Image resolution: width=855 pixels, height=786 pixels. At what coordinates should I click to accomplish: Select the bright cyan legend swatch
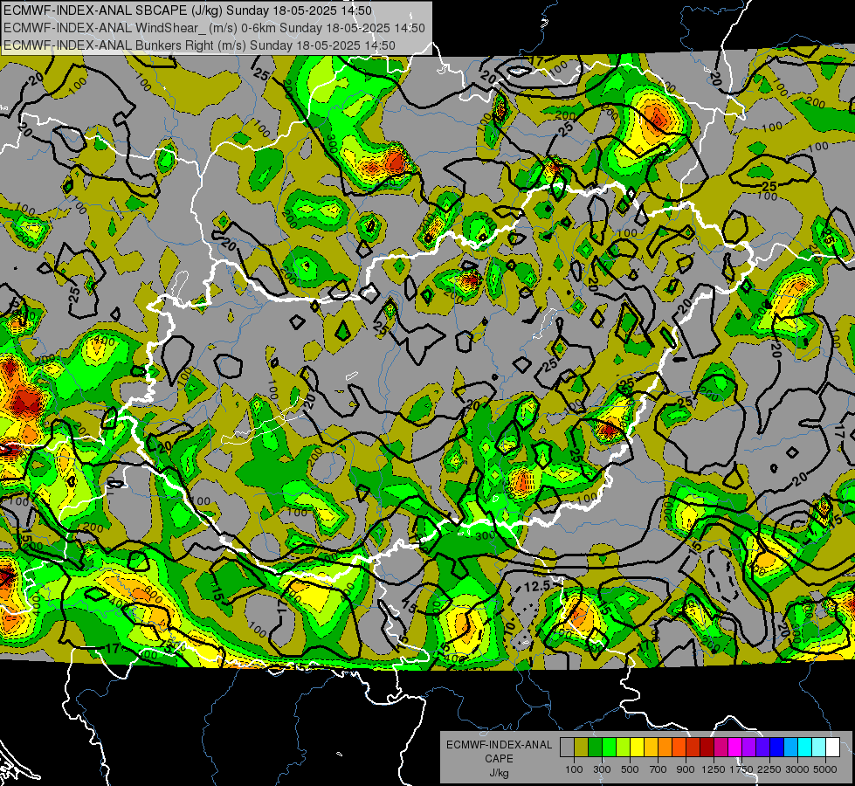pyautogui.click(x=805, y=747)
